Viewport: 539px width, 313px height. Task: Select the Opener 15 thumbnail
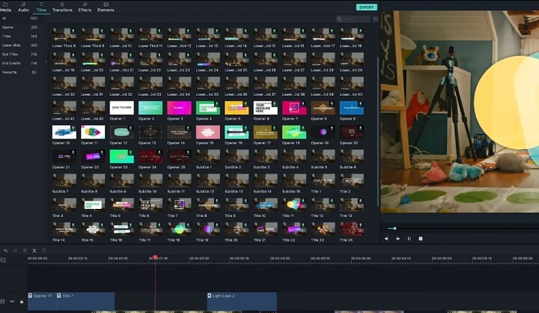[x=208, y=132]
